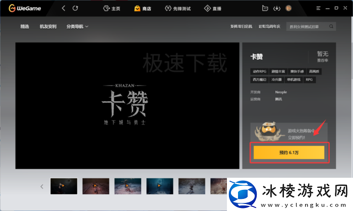
Task: Open the 矩阵零日危机 link
Action: tap(241, 27)
